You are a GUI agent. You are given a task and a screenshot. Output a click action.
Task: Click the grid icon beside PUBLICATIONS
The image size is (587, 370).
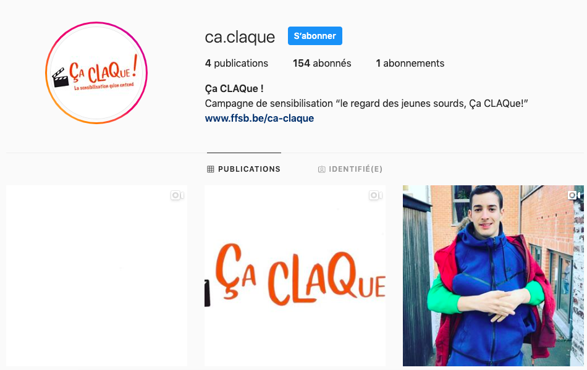[x=210, y=169]
